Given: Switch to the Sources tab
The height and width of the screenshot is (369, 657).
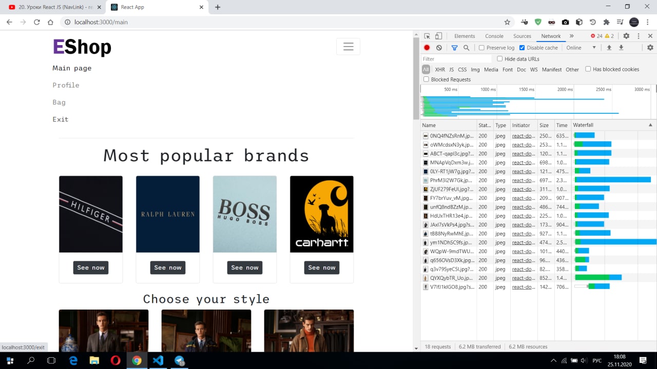Looking at the screenshot, I should pos(522,36).
